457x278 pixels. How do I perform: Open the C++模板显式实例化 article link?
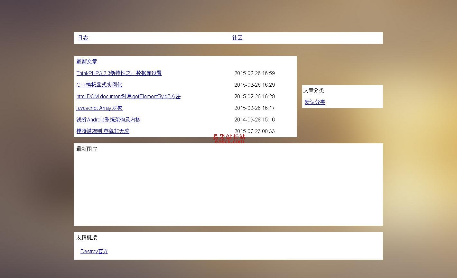pyautogui.click(x=99, y=85)
